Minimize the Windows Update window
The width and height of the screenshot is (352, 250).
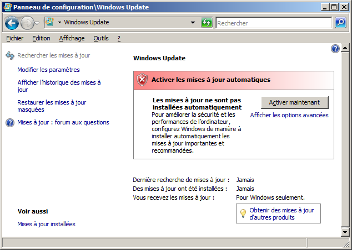(x=325, y=7)
